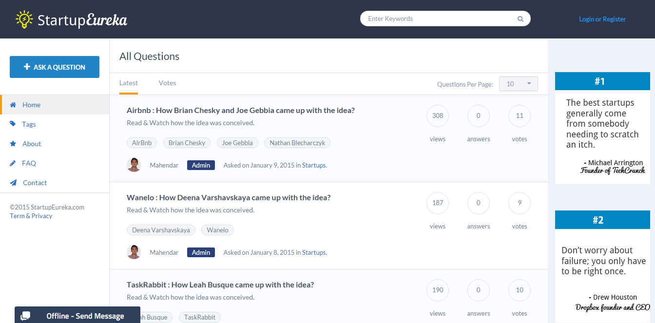Open the Questions Per Page dropdown
The height and width of the screenshot is (323, 655).
pos(518,84)
